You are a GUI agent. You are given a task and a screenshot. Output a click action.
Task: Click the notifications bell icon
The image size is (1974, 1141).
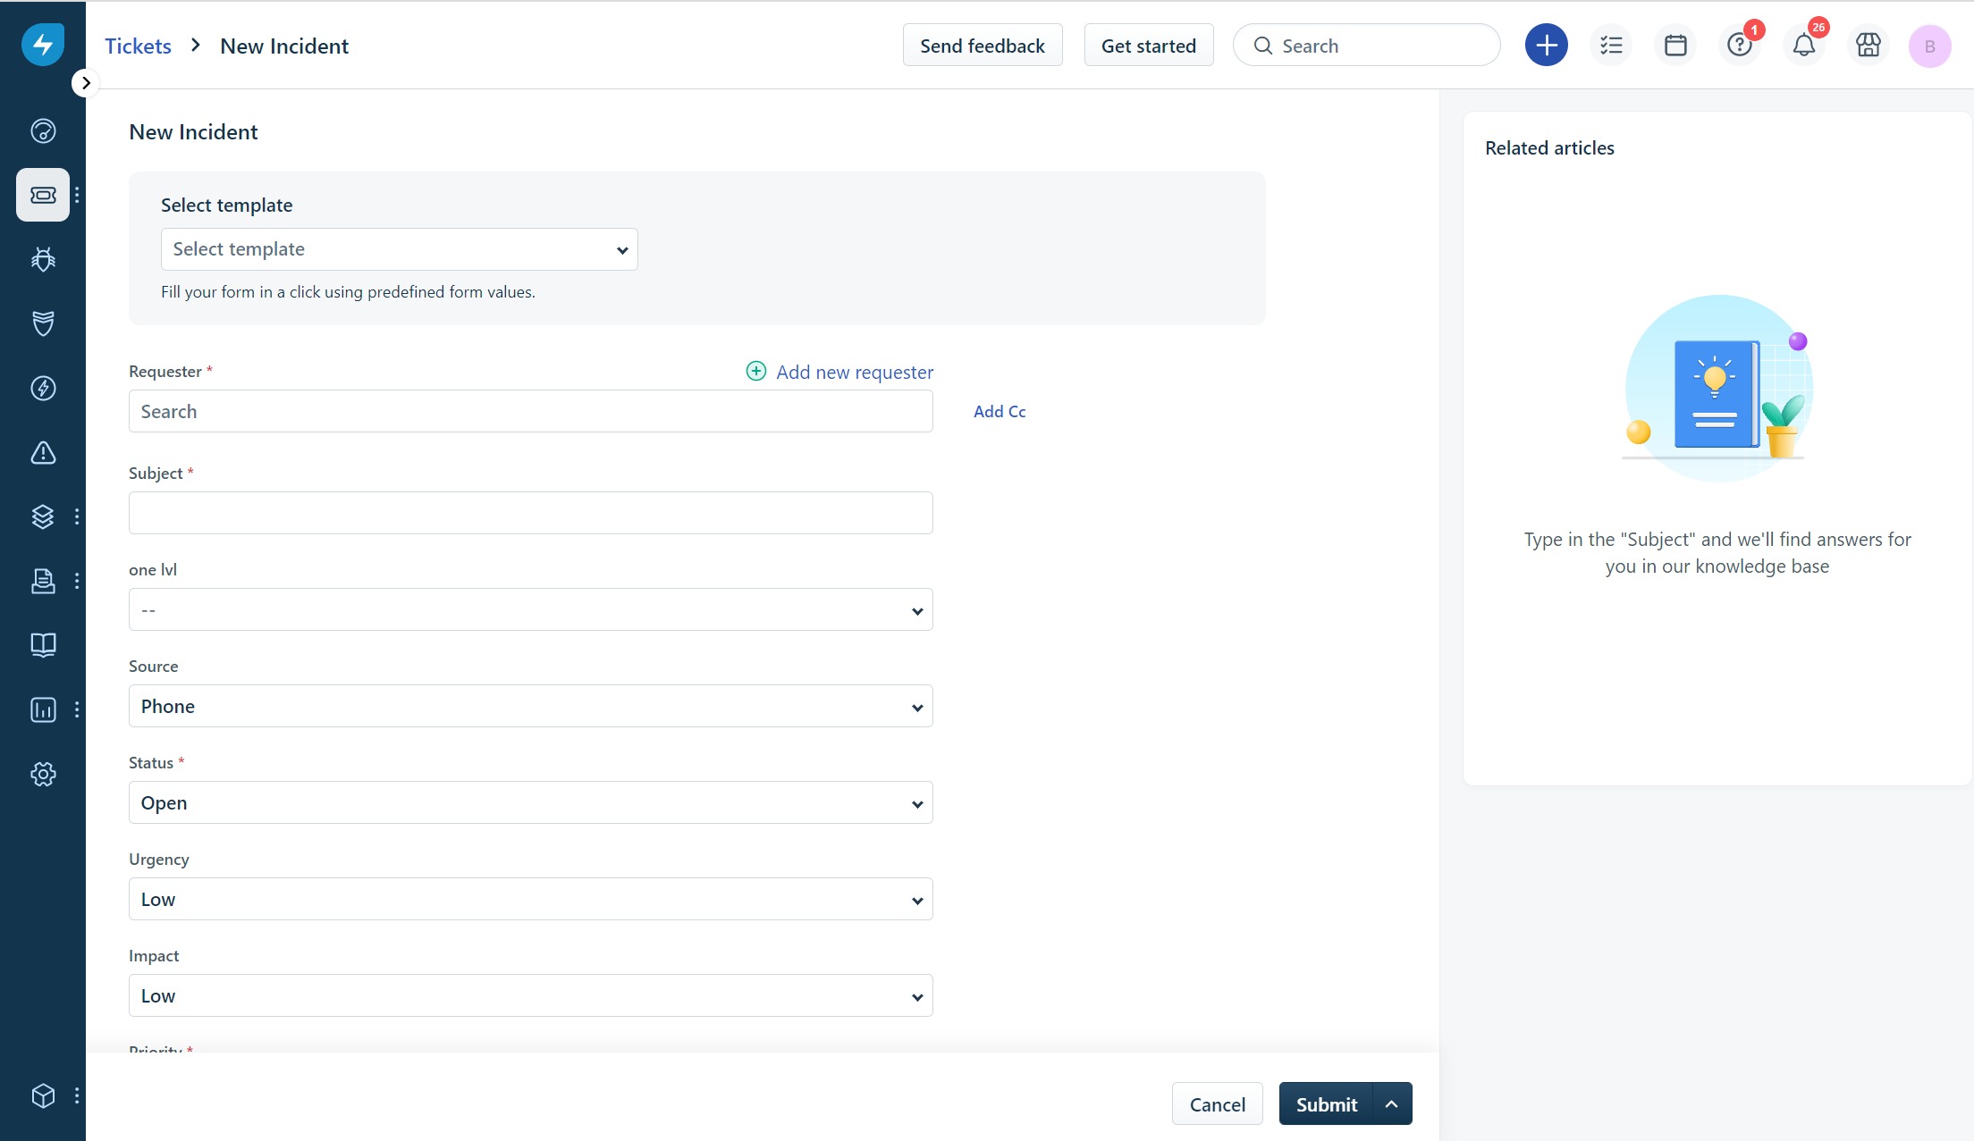(1803, 46)
